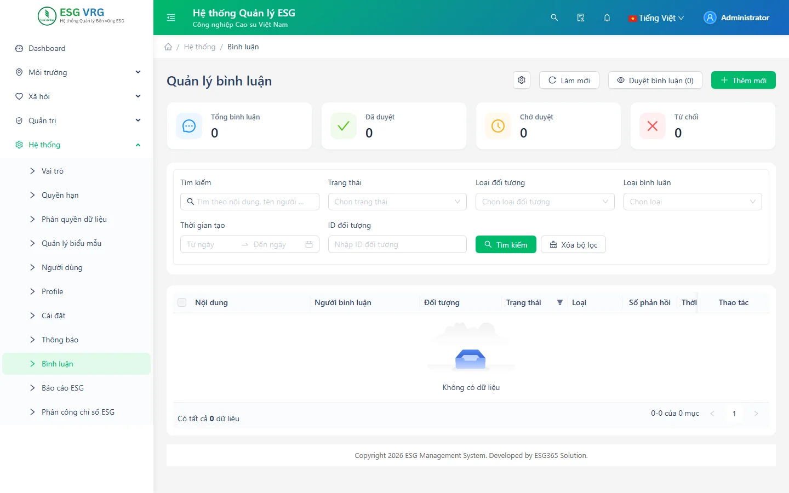Click the Thao tác column header

coord(734,302)
